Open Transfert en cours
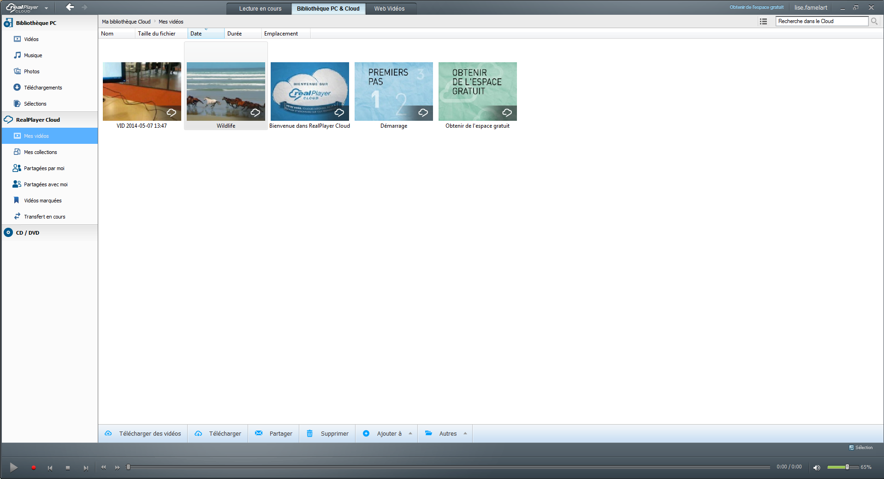This screenshot has height=479, width=884. pyautogui.click(x=49, y=217)
